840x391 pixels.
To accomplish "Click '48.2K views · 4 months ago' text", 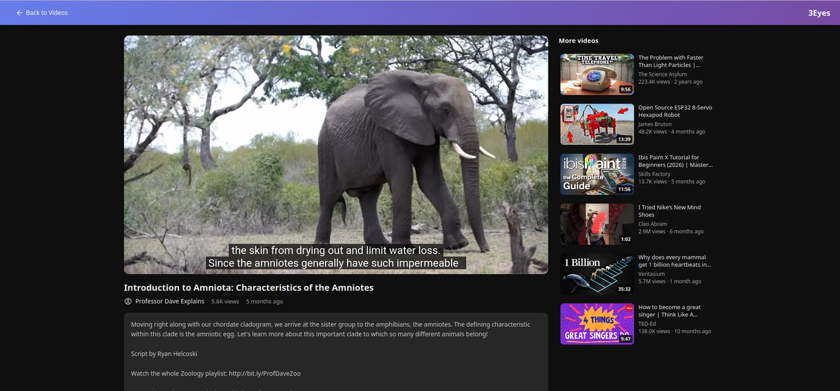I will 671,132.
